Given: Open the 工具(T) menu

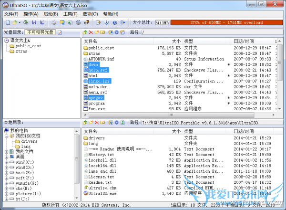Looking at the screenshot, I should click(x=70, y=14).
